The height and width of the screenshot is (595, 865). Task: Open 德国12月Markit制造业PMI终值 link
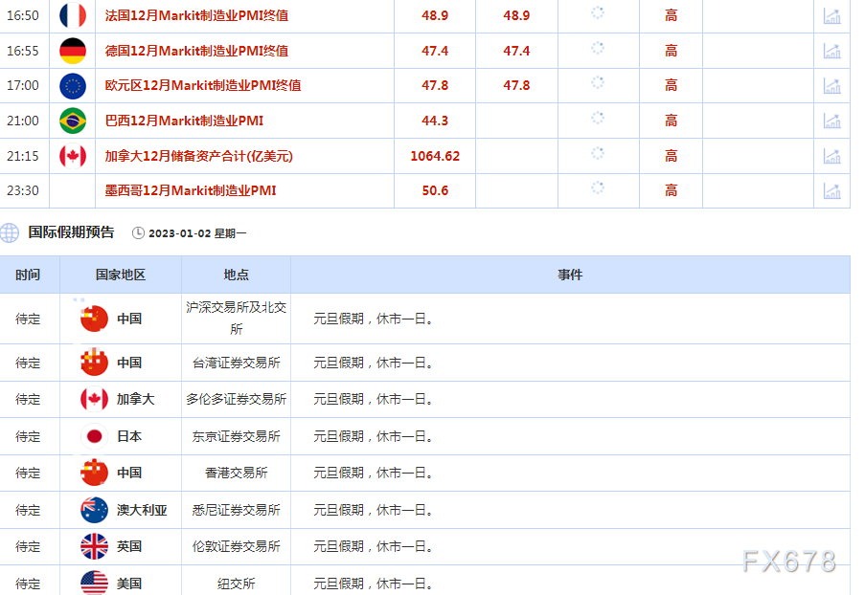click(196, 51)
